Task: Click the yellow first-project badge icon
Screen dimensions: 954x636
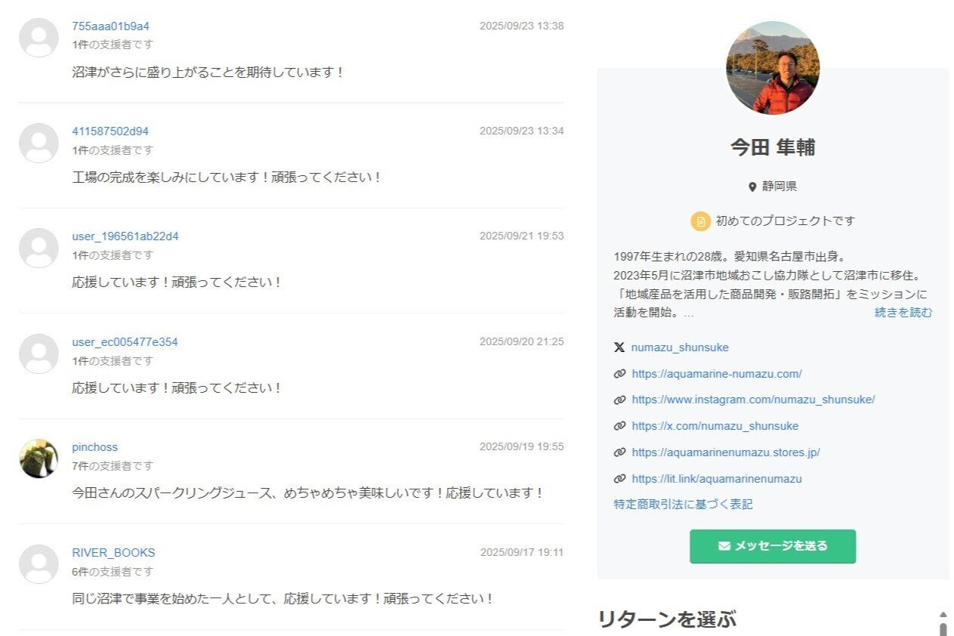Action: (x=700, y=221)
